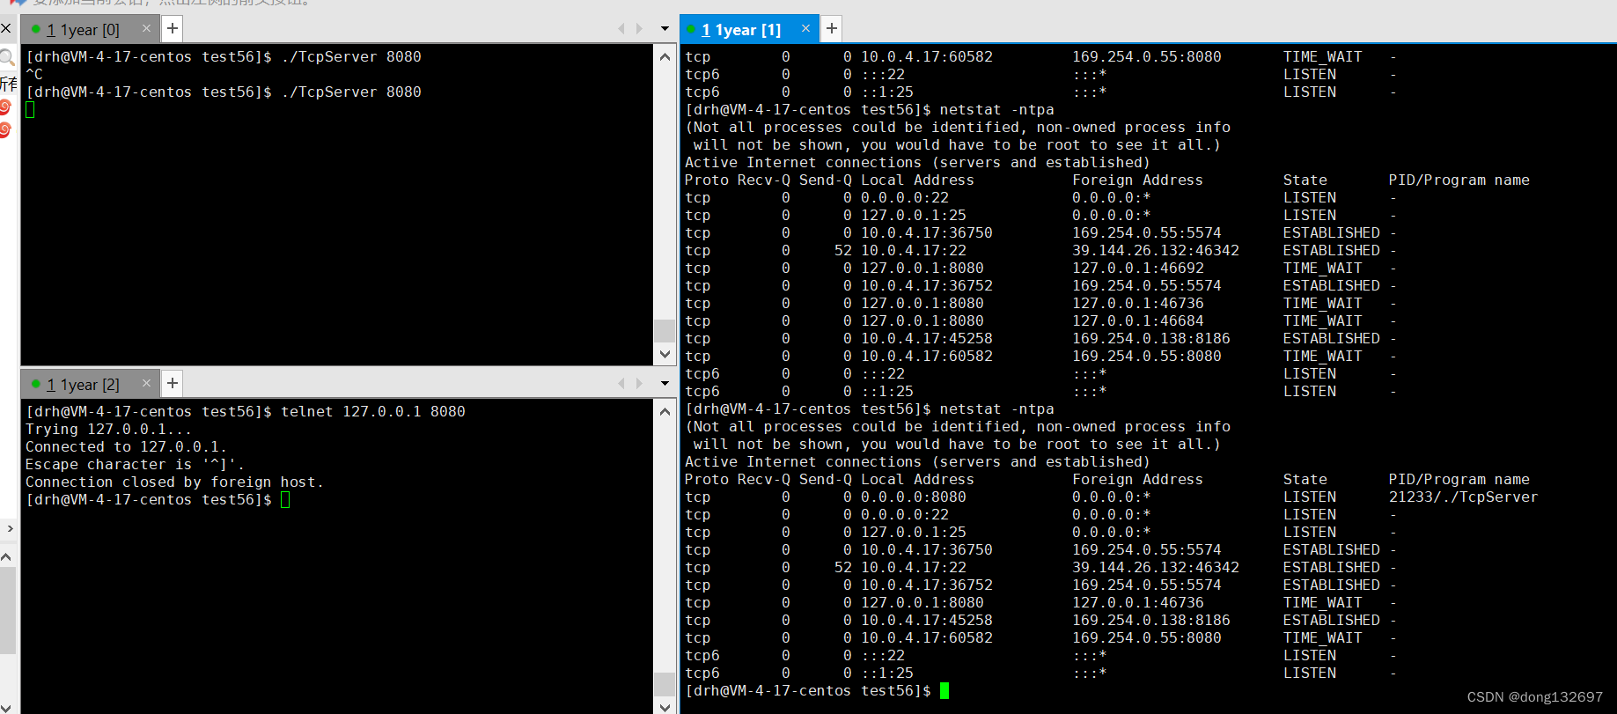Screen dimensions: 1617x714
Task: Click the "Connected to 127.0.0.1." line
Action: [x=126, y=446]
